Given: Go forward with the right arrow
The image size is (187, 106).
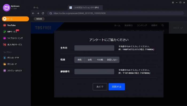Looking at the screenshot, I should coord(38,13).
